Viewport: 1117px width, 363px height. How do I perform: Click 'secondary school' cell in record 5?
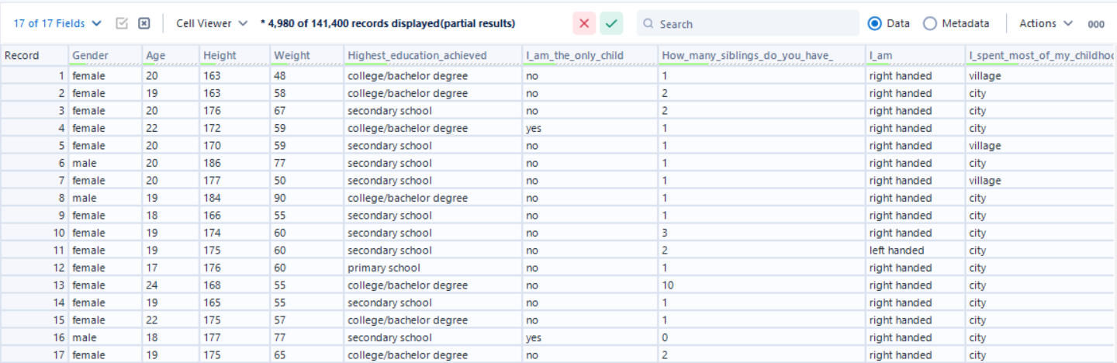pyautogui.click(x=433, y=146)
